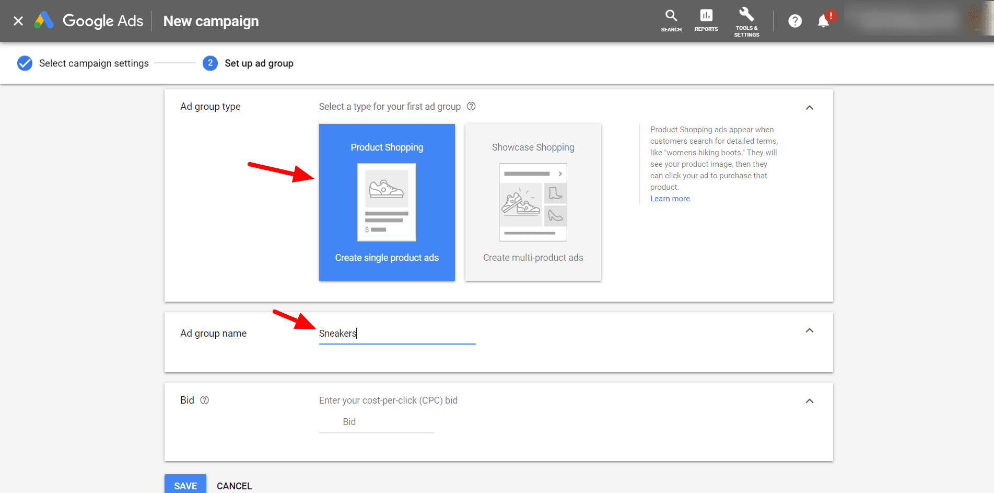Click into the CPC Bid field
The image size is (994, 493).
tap(376, 422)
